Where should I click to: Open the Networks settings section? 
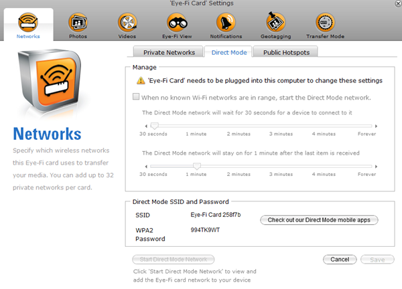tap(28, 25)
